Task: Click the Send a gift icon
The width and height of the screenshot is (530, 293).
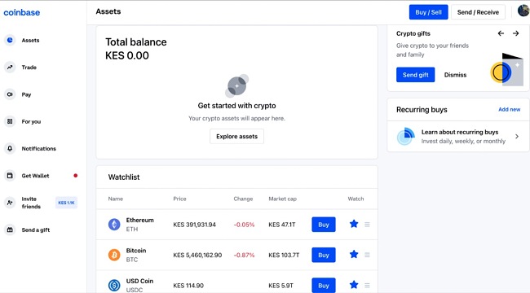Action: (10, 230)
